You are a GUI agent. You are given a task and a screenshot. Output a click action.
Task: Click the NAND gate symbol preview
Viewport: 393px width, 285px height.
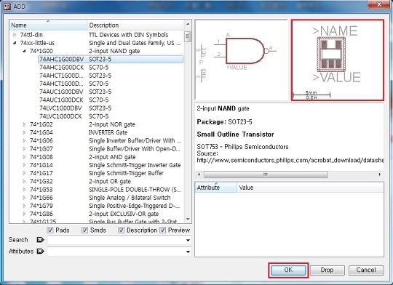click(241, 60)
